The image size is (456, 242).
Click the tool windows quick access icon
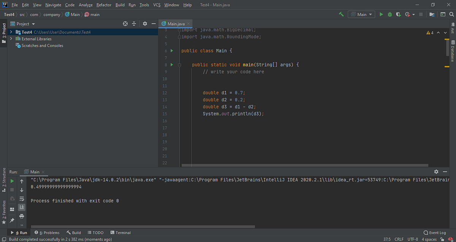(x=4, y=239)
